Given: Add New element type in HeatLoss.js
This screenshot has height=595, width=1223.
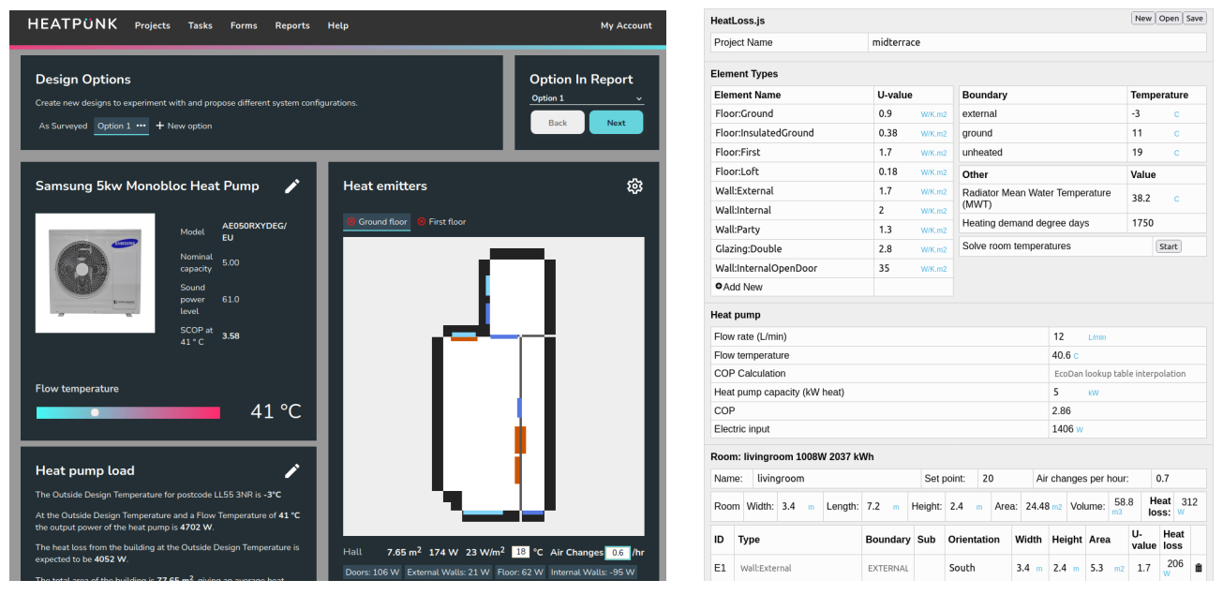Looking at the screenshot, I should click(738, 287).
